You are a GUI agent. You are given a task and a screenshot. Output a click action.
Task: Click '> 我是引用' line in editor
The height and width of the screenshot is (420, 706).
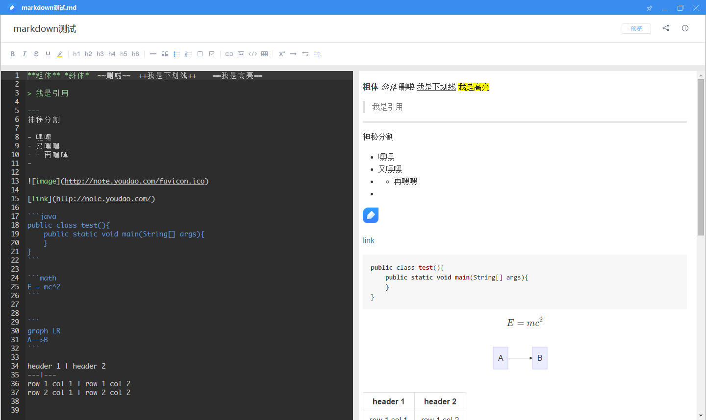click(x=48, y=93)
